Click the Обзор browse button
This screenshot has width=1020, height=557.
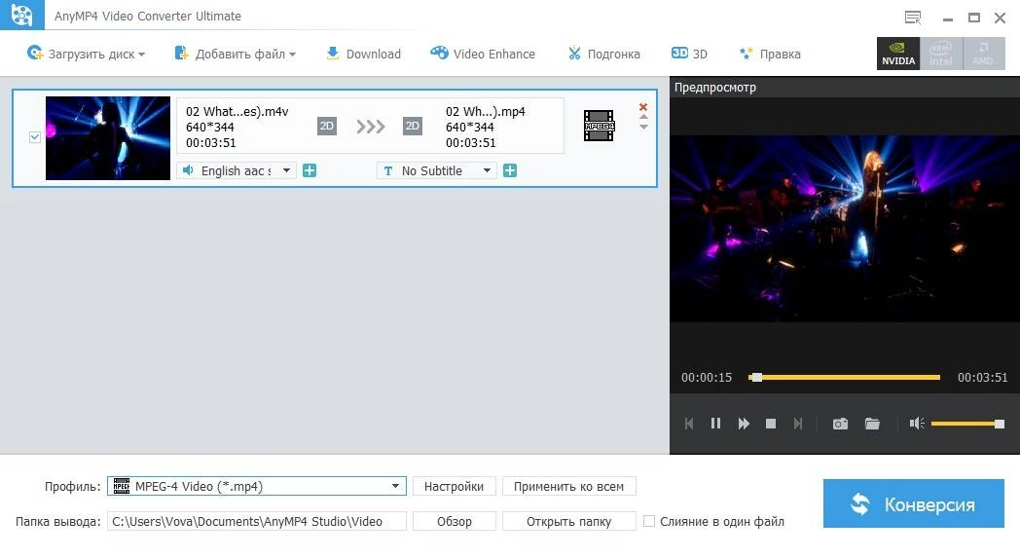[x=455, y=521]
